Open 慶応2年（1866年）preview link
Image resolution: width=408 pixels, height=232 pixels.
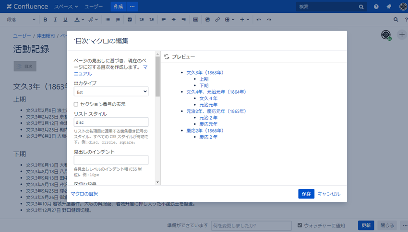click(205, 131)
